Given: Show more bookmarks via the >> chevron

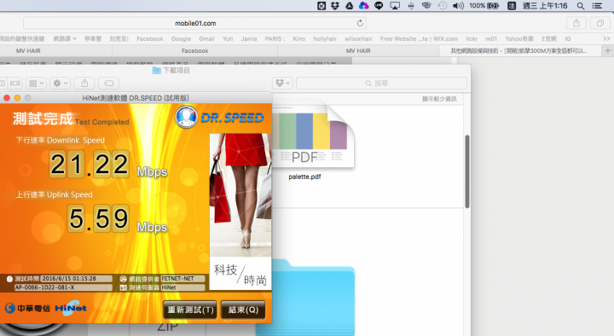Looking at the screenshot, I should click(x=606, y=38).
